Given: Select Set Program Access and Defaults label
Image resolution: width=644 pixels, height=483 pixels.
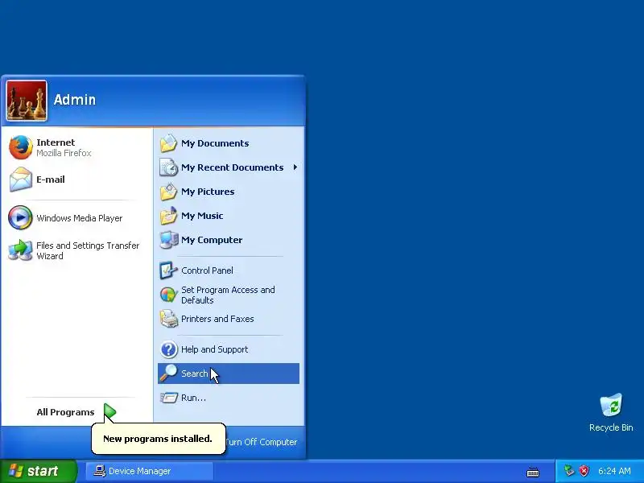Looking at the screenshot, I should tap(228, 295).
